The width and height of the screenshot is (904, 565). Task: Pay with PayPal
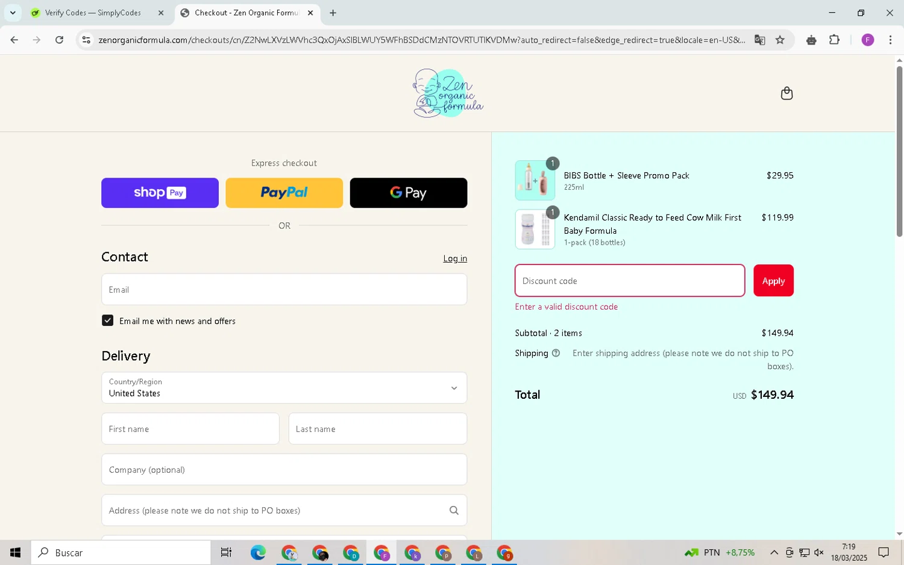pos(284,193)
